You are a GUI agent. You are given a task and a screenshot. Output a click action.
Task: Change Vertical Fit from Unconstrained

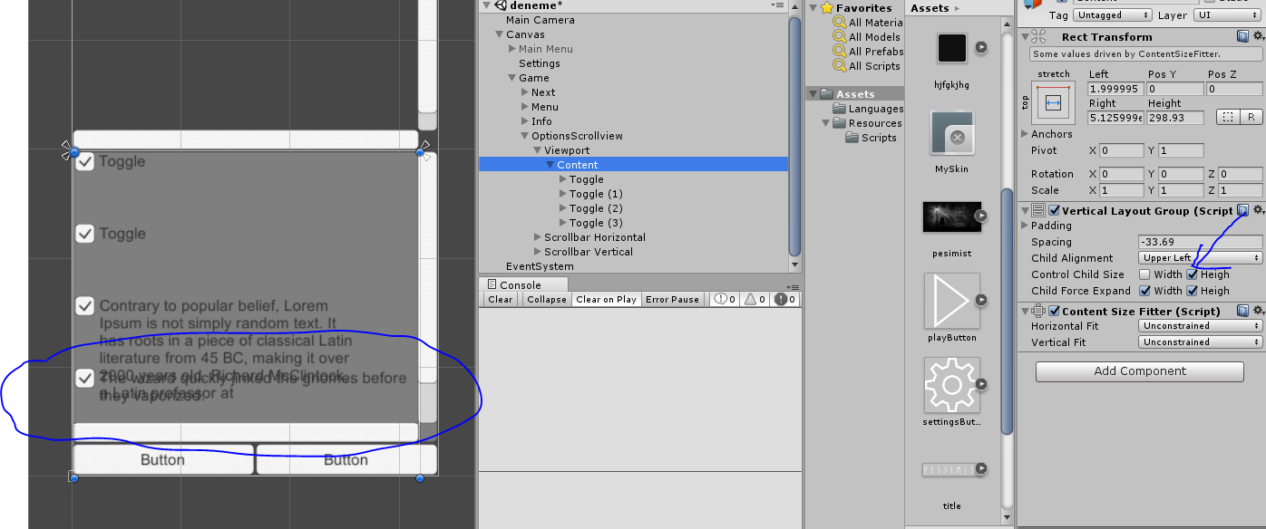pyautogui.click(x=1199, y=341)
